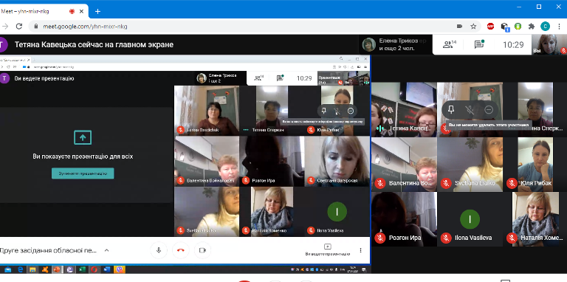Click muted mic badge on Ilona Vasileva tile
Image resolution: width=567 pixels, height=282 pixels.
coord(446,238)
